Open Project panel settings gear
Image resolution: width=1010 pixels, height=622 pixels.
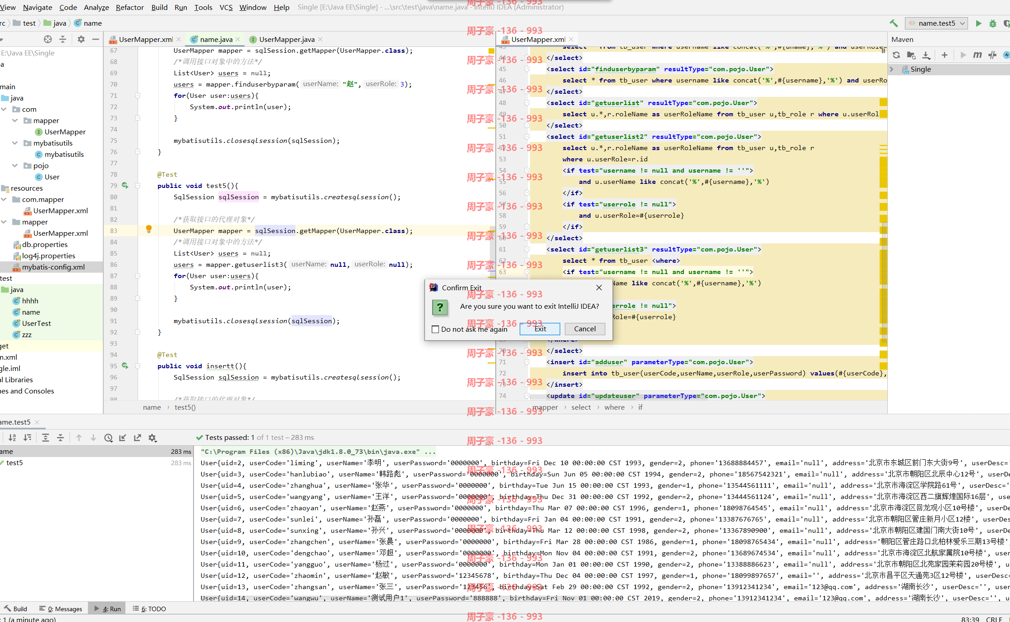[81, 39]
